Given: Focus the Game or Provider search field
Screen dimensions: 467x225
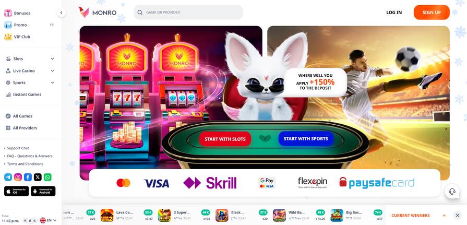Looking at the screenshot, I should [188, 12].
